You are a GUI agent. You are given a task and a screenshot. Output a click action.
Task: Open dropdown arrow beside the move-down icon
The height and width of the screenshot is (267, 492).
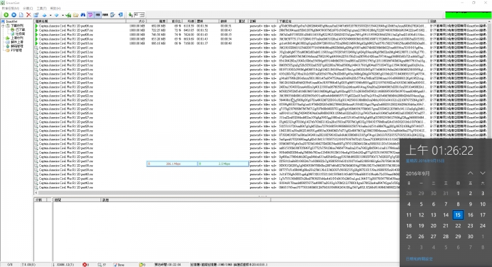pos(62,15)
